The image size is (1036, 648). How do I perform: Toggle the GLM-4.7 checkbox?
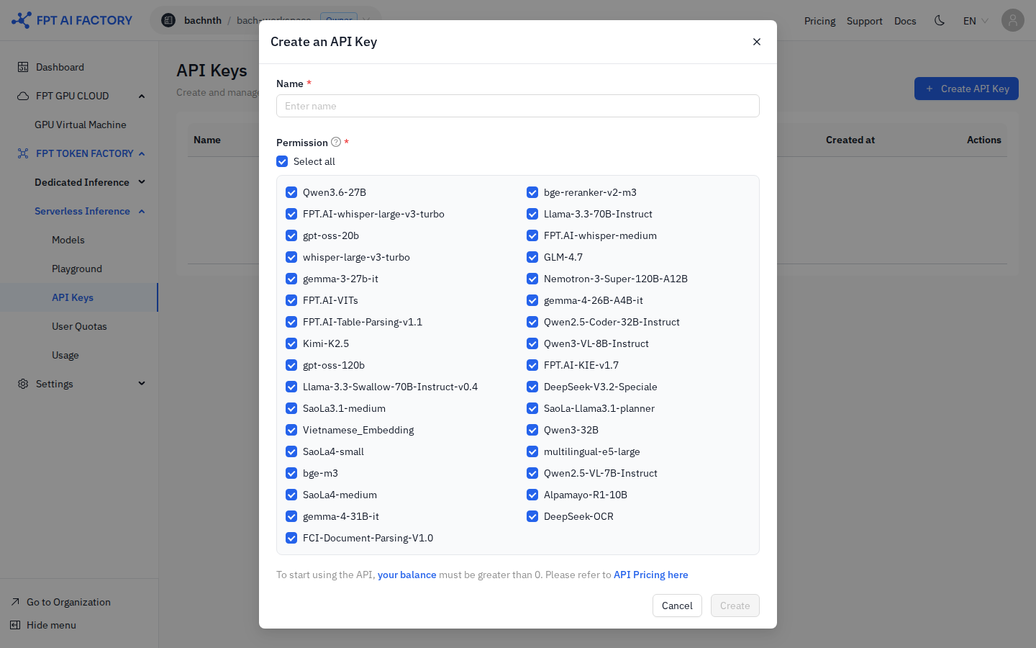pos(532,257)
